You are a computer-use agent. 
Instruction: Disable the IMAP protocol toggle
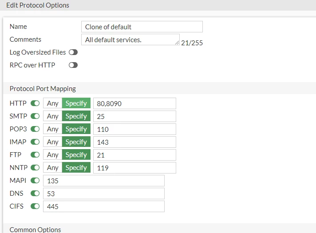click(x=35, y=142)
